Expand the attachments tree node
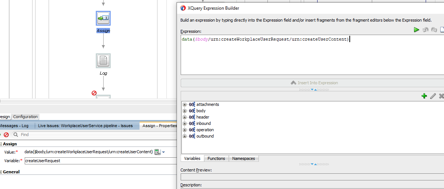 [x=185, y=104]
